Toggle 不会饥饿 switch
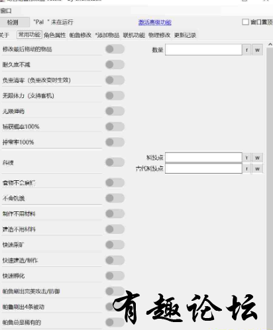 tap(115, 198)
